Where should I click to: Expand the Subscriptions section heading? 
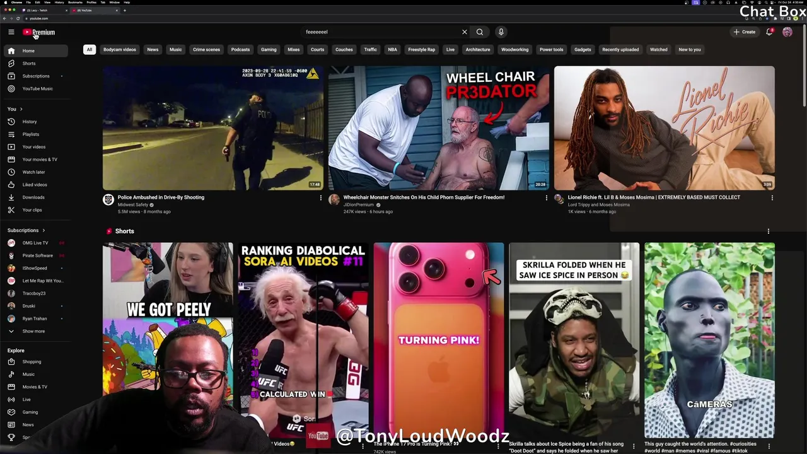pyautogui.click(x=26, y=230)
